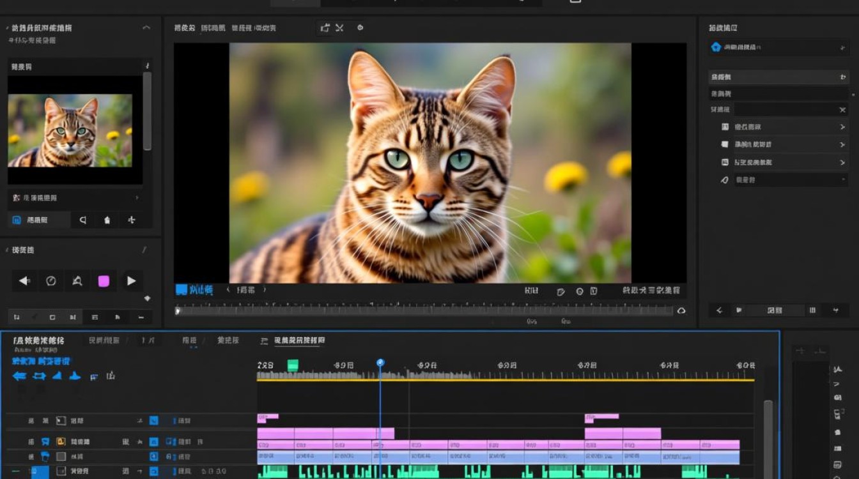Open the leftmost tab above the preview
859x479 pixels.
185,28
